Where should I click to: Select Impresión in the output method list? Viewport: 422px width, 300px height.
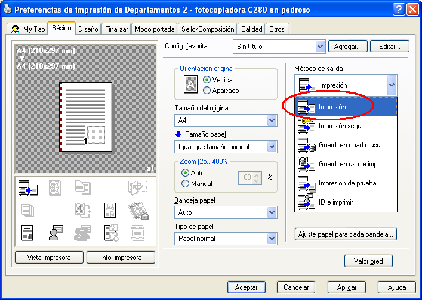point(346,107)
